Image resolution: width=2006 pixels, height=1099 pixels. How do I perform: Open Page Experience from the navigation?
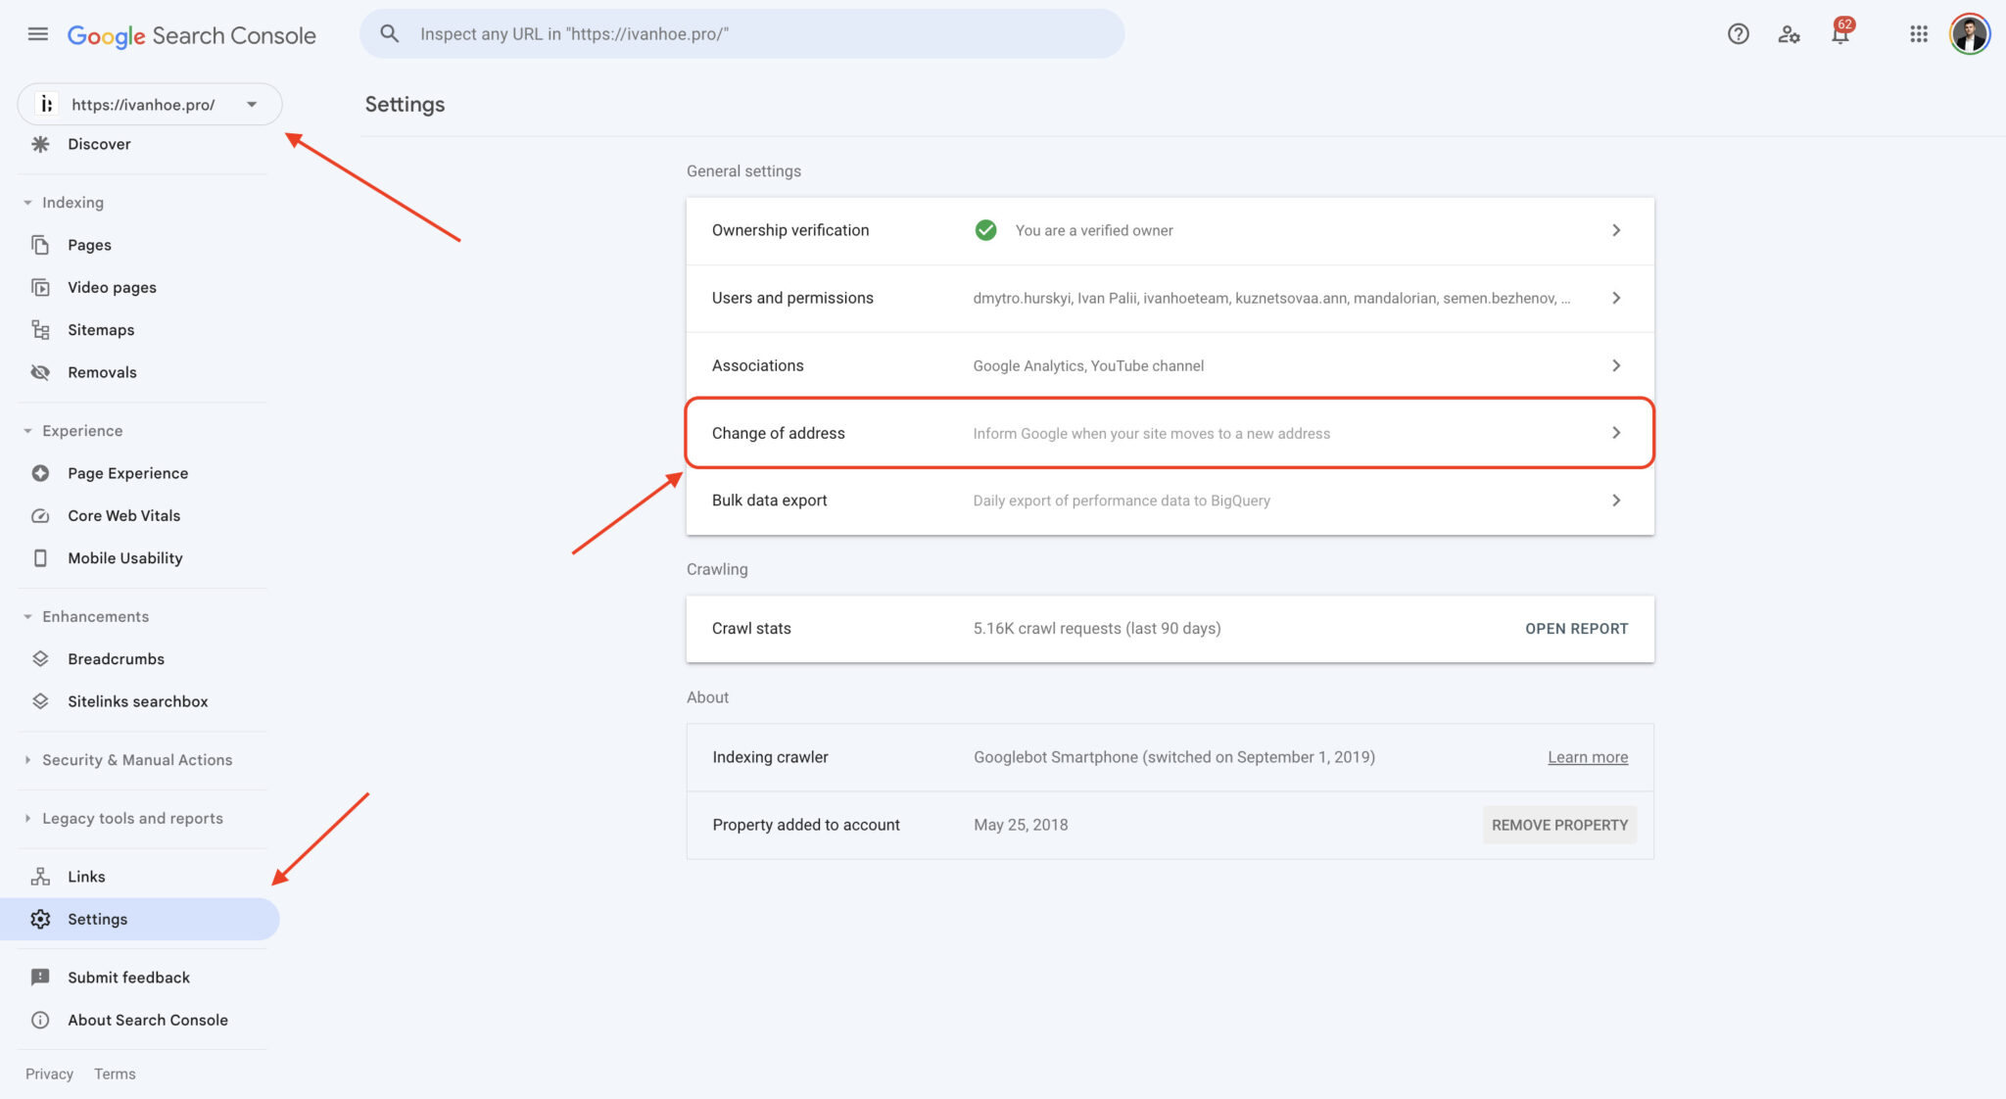point(127,472)
